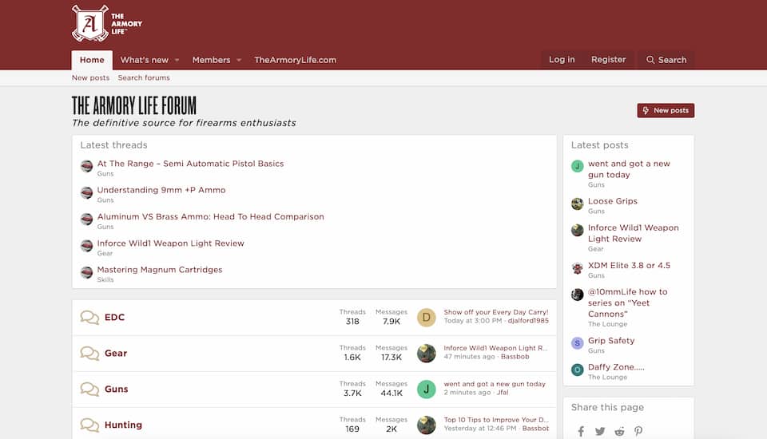Click avatar beside Inforce Wild1 review in Latest threads
Viewport: 767px width, 439px height.
pos(86,246)
